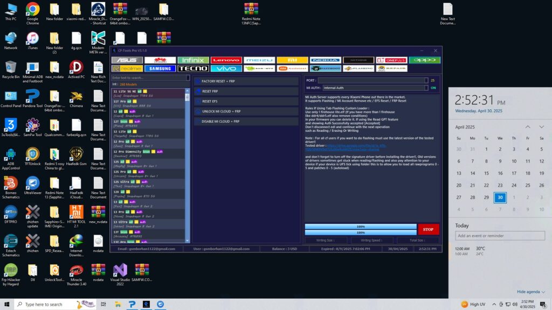Screen dimensions: 552x310
Task: Click the model search text field
Action: 149,77
